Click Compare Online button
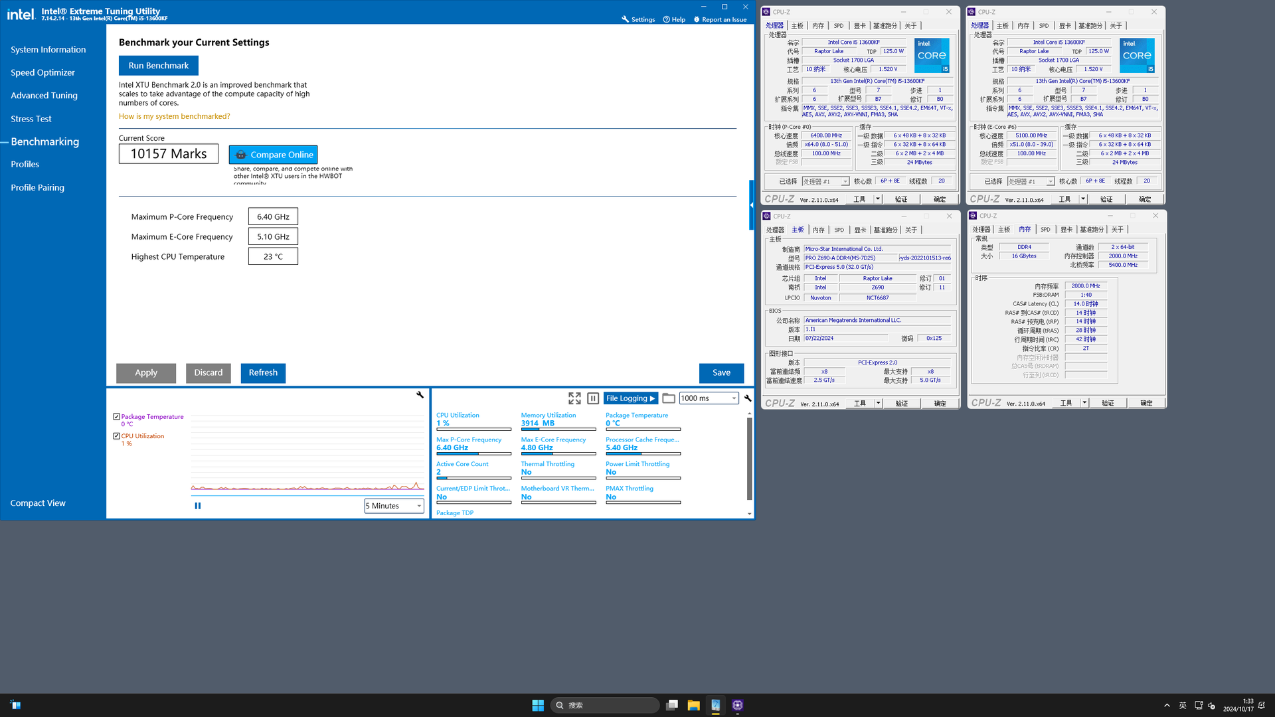 pyautogui.click(x=273, y=155)
